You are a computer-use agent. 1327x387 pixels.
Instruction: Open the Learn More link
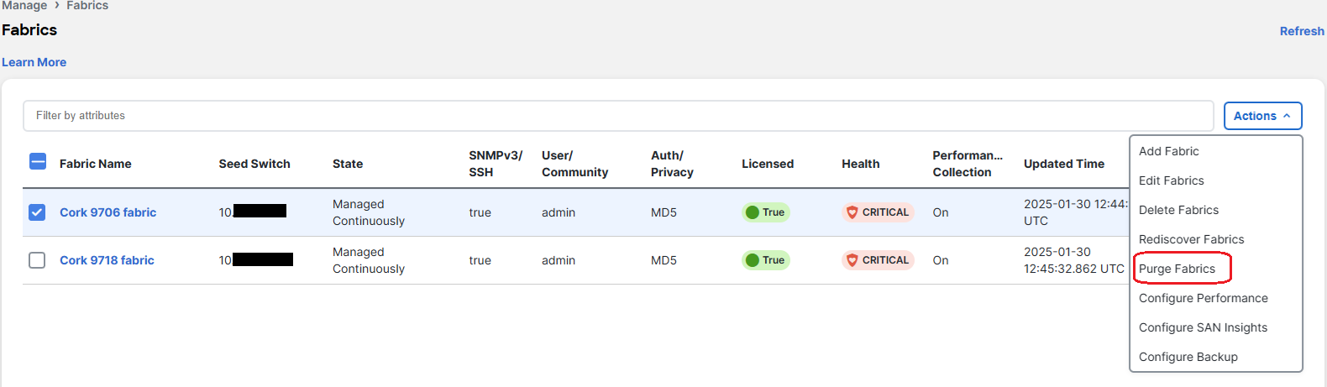(x=34, y=62)
